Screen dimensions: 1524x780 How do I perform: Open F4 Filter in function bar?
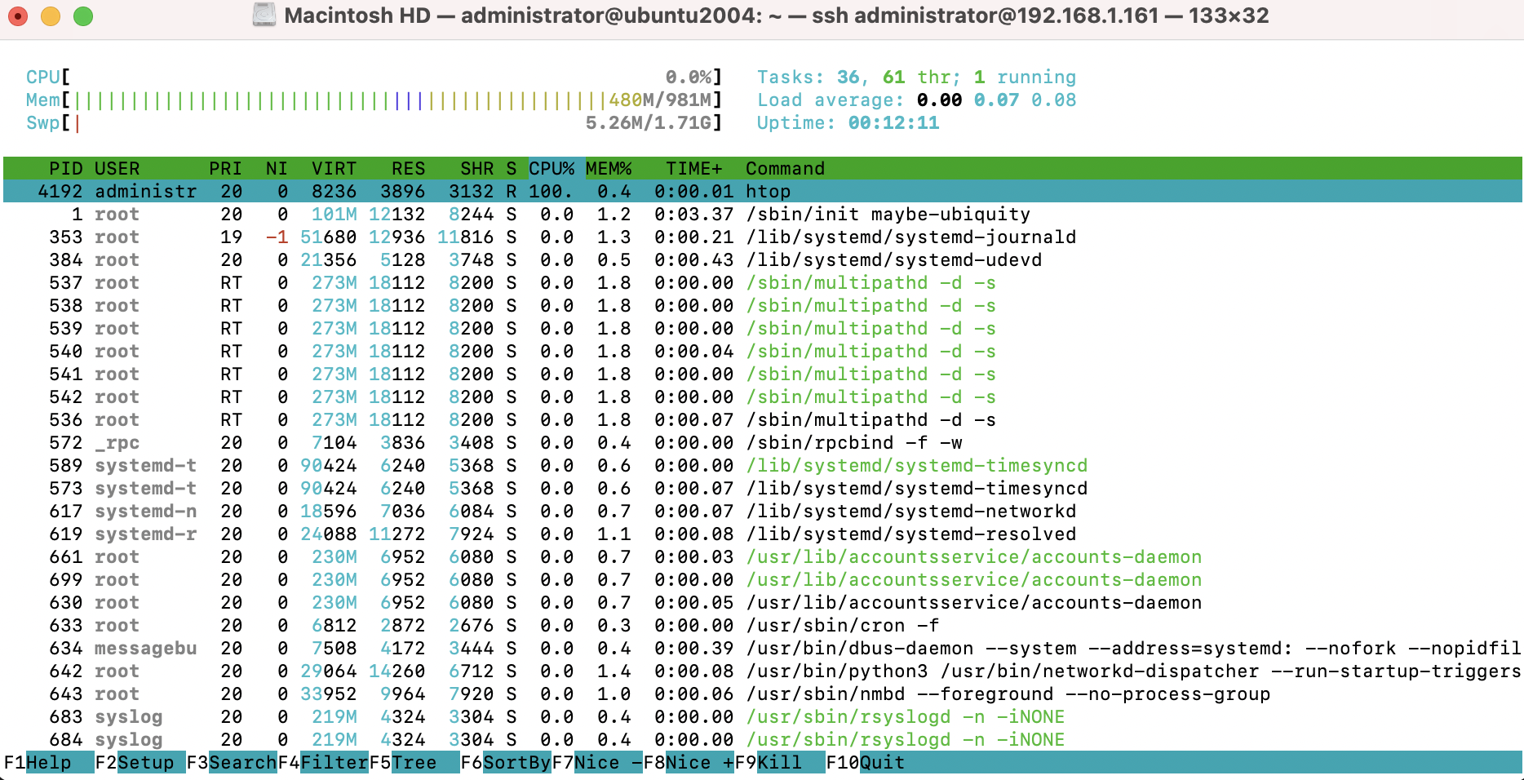323,762
